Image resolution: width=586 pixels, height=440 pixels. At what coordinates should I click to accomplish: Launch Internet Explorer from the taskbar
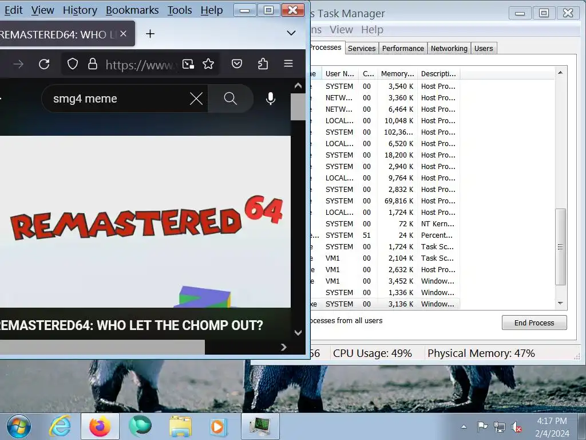click(x=60, y=426)
